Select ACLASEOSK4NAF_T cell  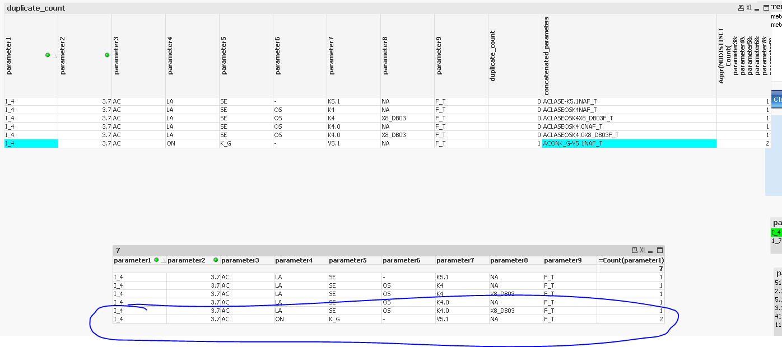click(x=629, y=110)
